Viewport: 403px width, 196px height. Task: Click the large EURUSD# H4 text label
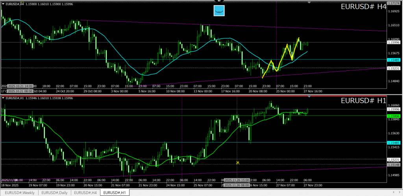point(362,7)
